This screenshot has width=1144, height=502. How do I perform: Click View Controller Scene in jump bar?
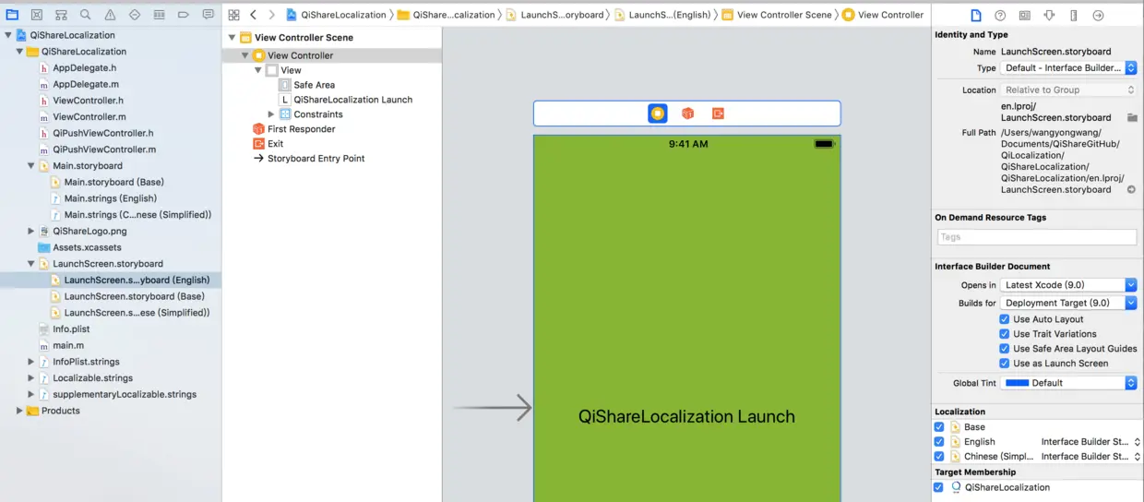tap(779, 15)
